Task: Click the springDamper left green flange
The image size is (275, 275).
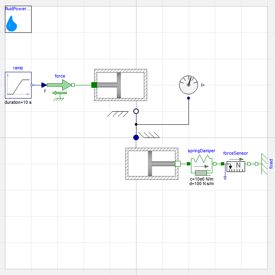Action: point(189,164)
